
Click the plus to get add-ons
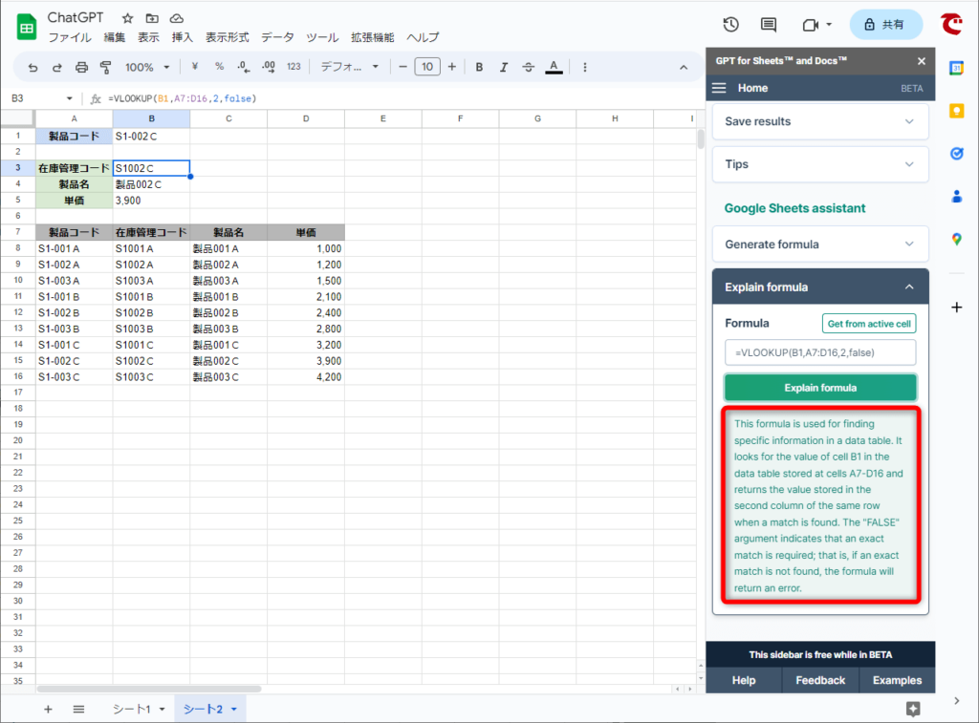click(956, 307)
